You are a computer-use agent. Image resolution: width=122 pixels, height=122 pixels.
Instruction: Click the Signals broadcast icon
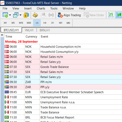[x=51, y=15]
